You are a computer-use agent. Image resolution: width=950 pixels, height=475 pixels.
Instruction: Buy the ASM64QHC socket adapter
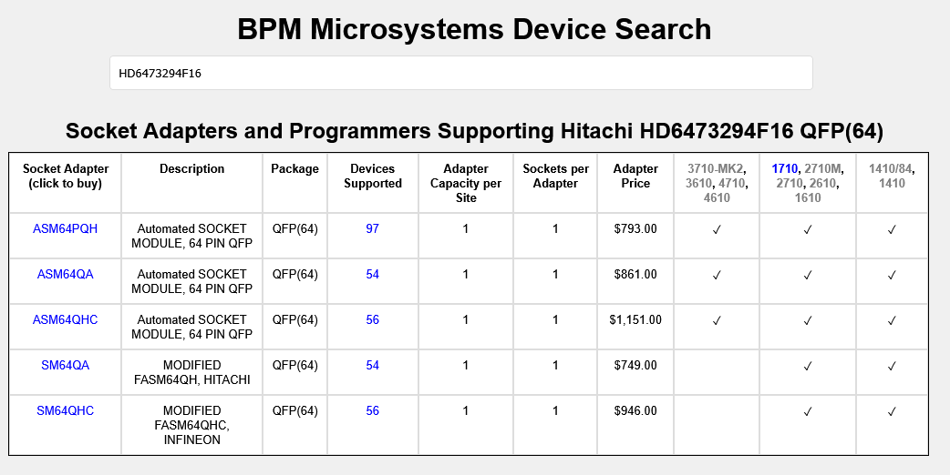point(65,319)
